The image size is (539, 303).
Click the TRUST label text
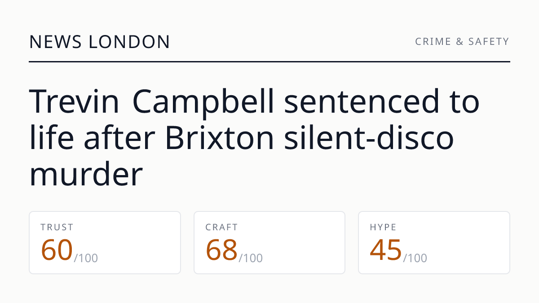pyautogui.click(x=57, y=227)
